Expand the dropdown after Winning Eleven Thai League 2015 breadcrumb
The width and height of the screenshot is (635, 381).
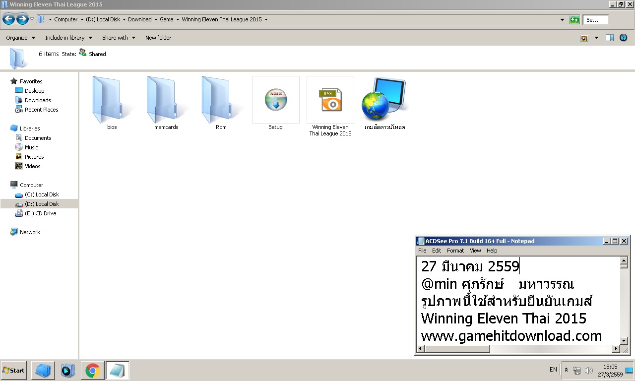[266, 20]
